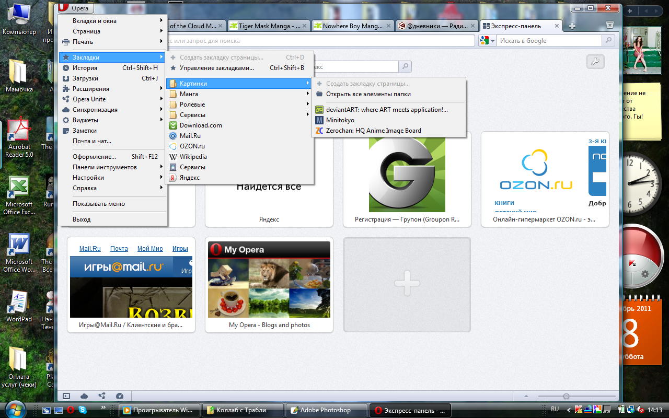Switch to the Nowhere Boy Manga tab
This screenshot has width=669, height=418.
coord(350,26)
